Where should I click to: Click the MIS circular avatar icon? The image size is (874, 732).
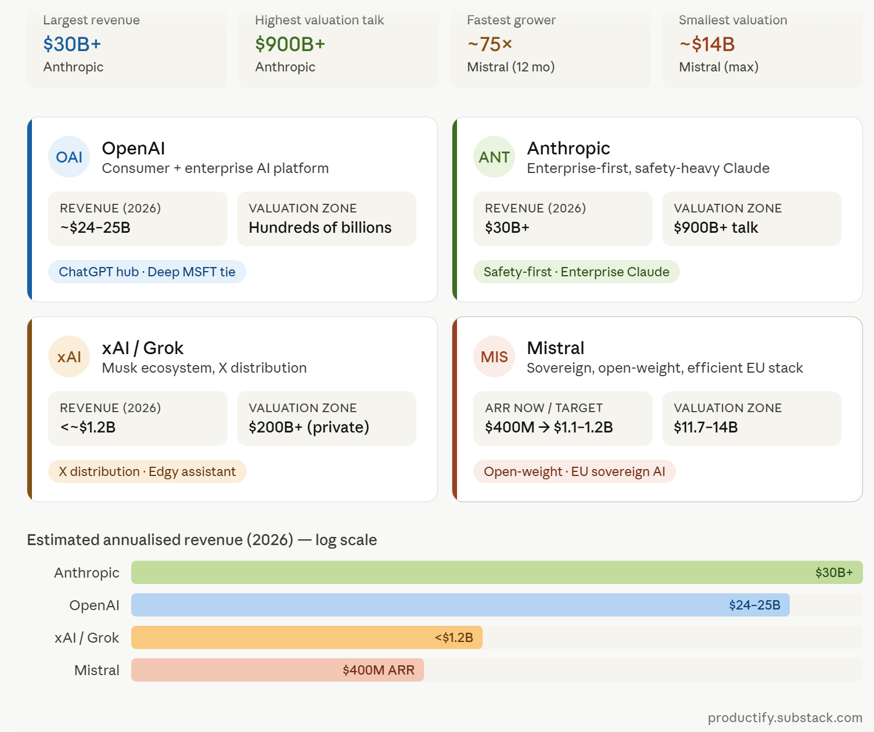coord(494,356)
